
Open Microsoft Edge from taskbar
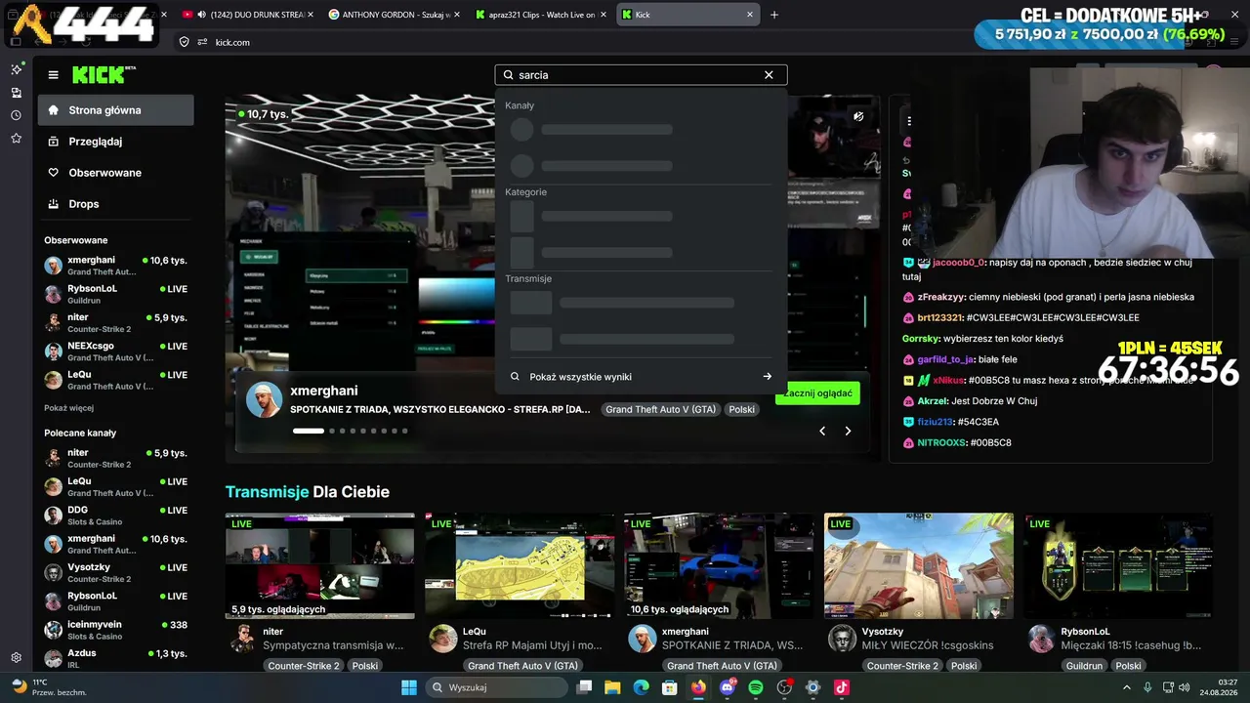tap(641, 687)
